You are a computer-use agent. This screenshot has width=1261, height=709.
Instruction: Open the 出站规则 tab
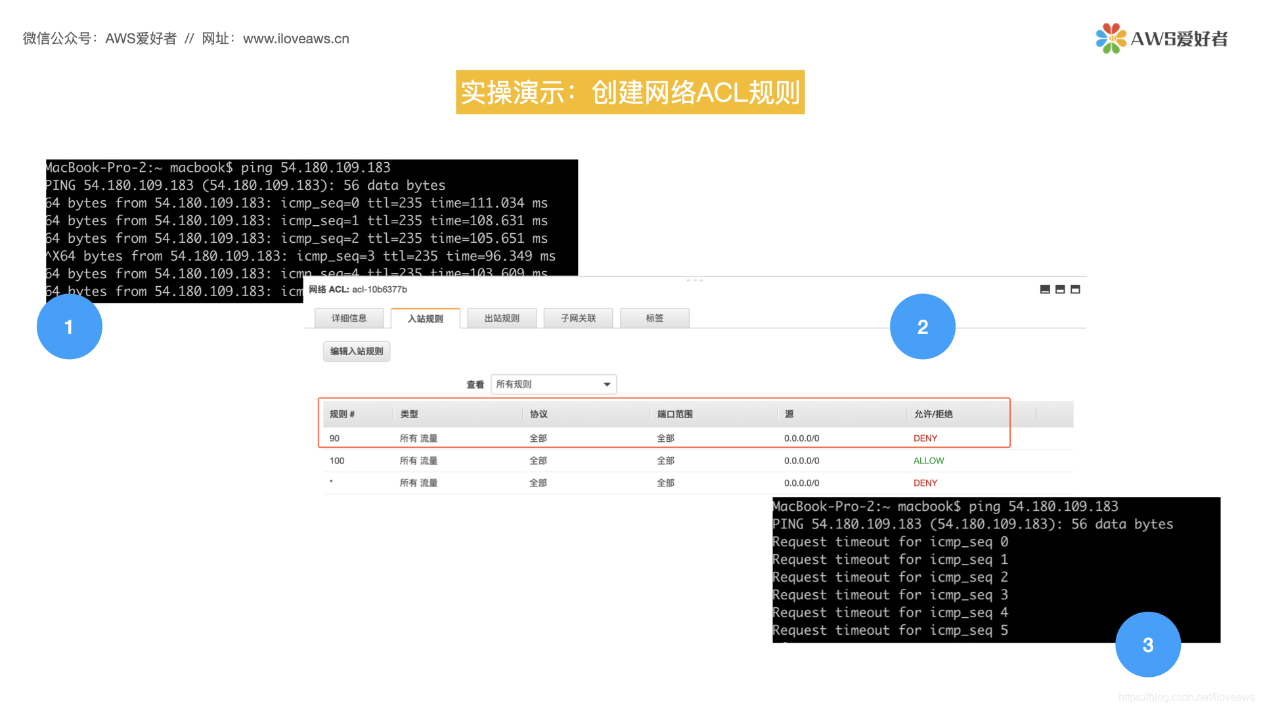502,318
